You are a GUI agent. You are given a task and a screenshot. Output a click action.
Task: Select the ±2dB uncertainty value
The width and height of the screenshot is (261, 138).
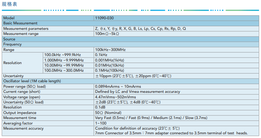128,102
